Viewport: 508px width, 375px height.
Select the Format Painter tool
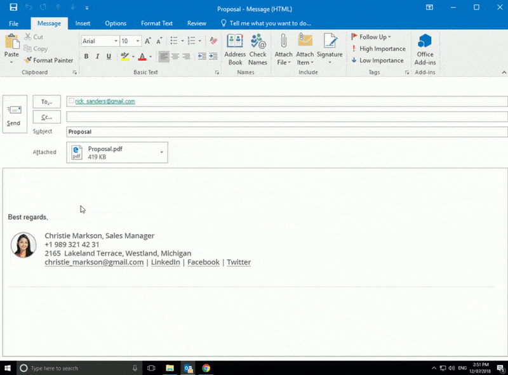tap(48, 60)
